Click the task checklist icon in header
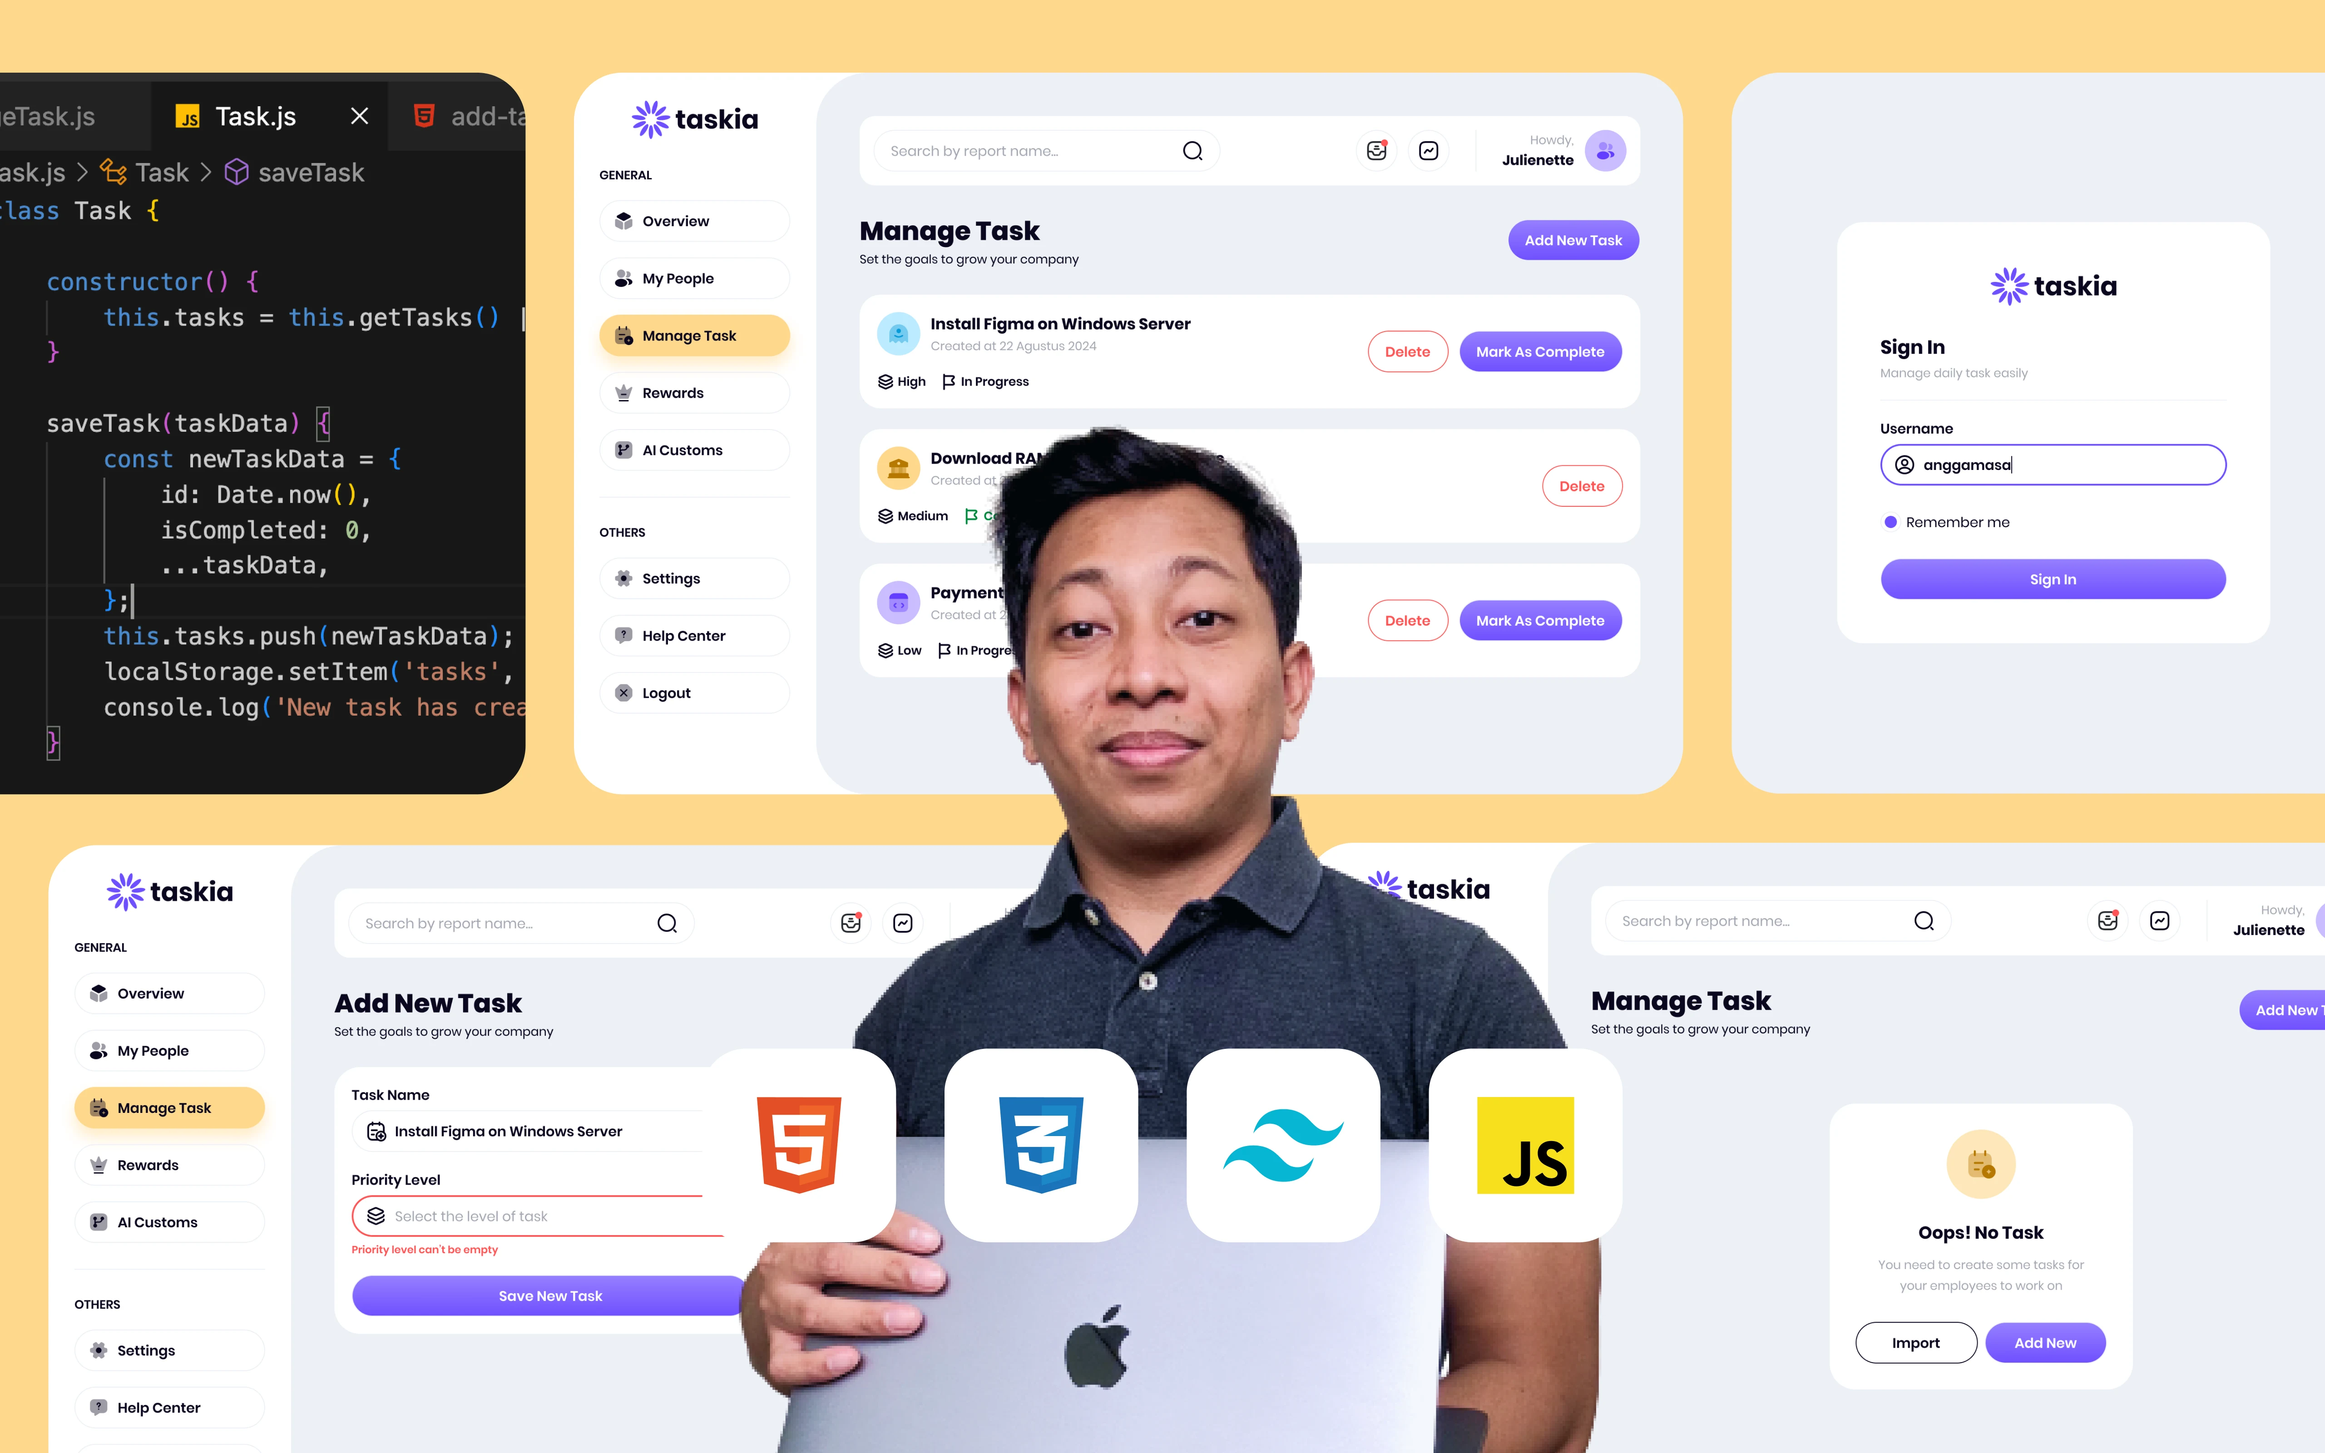2325x1453 pixels. [1430, 151]
